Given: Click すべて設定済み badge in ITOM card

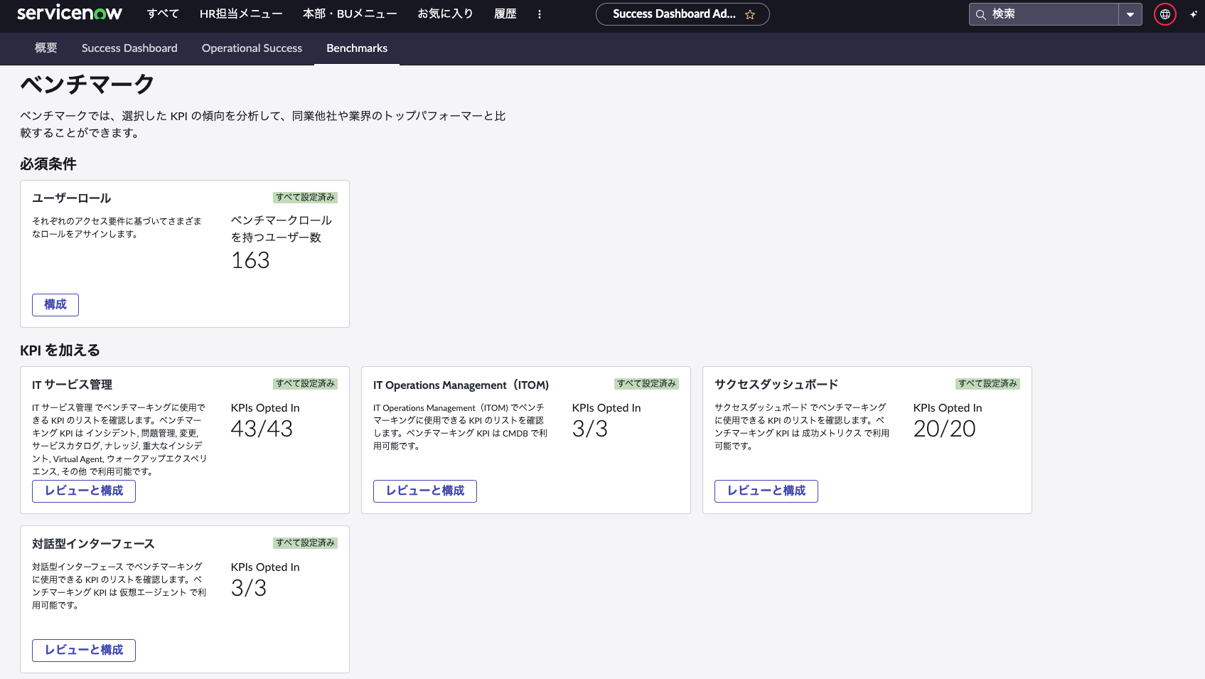Looking at the screenshot, I should pyautogui.click(x=647, y=384).
